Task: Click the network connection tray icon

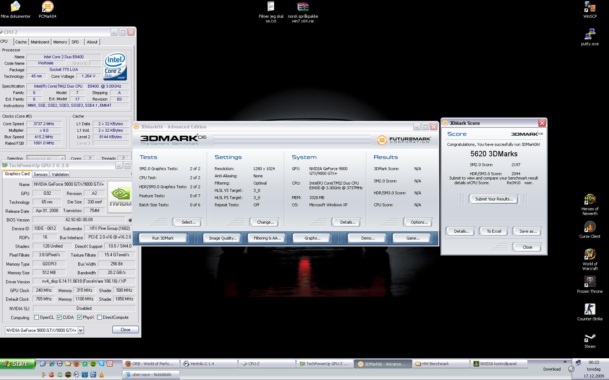Action: pyautogui.click(x=578, y=362)
